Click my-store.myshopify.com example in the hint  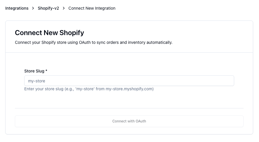click(129, 89)
